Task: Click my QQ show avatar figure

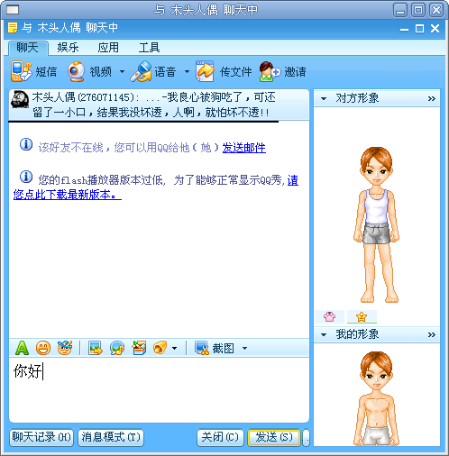Action: tap(376, 398)
